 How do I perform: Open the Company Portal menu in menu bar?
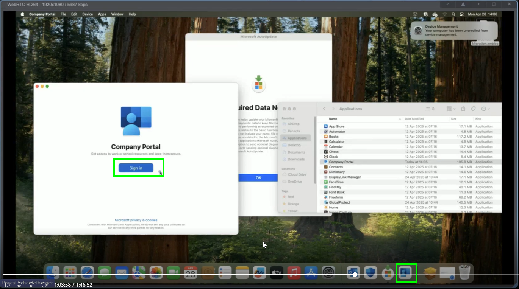[42, 14]
